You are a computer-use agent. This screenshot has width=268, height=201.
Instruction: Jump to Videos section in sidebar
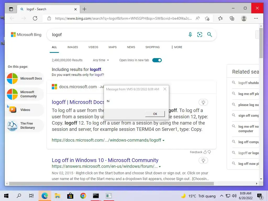point(25,110)
